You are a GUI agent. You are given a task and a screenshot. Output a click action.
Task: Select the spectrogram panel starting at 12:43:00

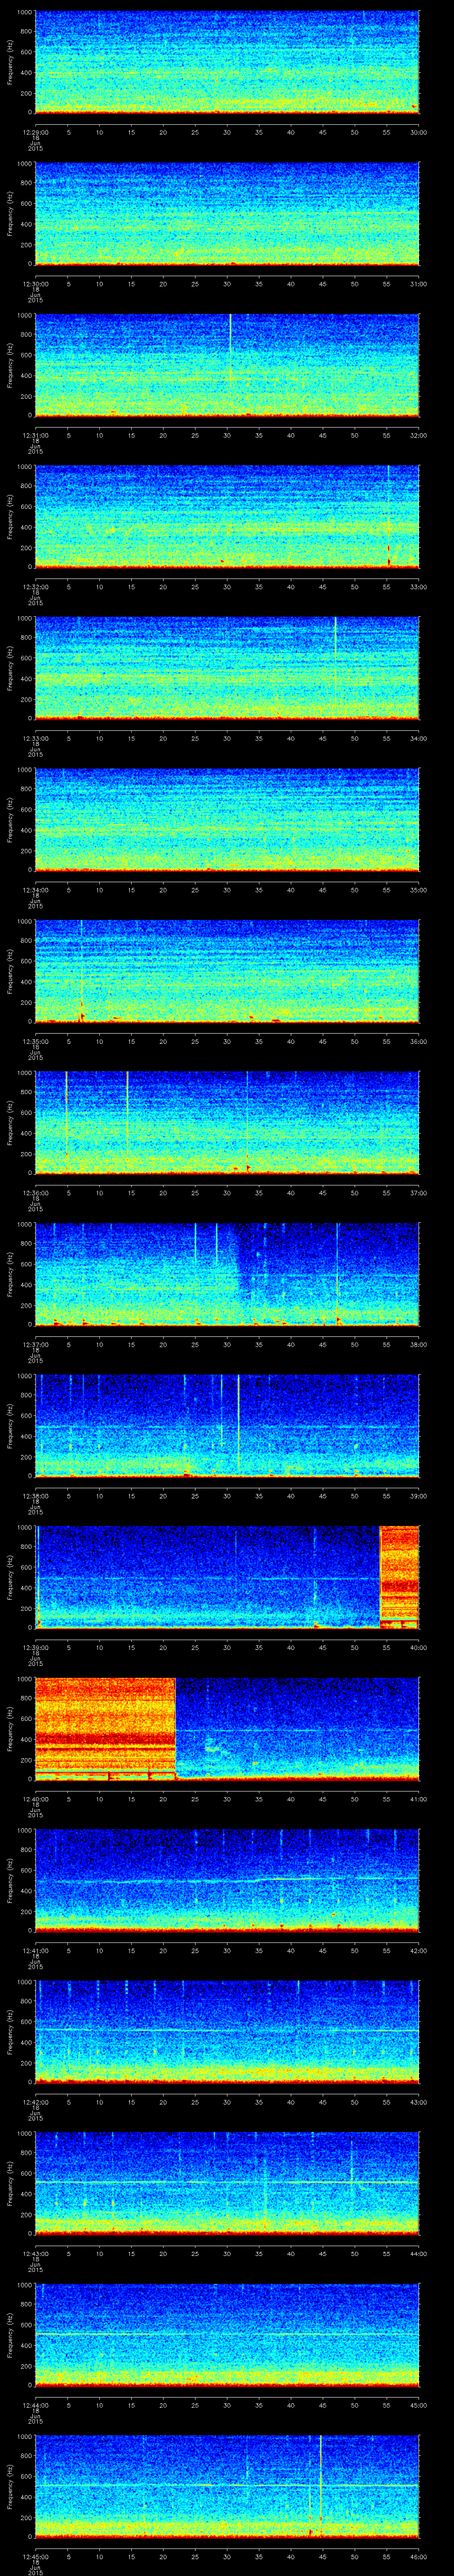coord(227,2183)
